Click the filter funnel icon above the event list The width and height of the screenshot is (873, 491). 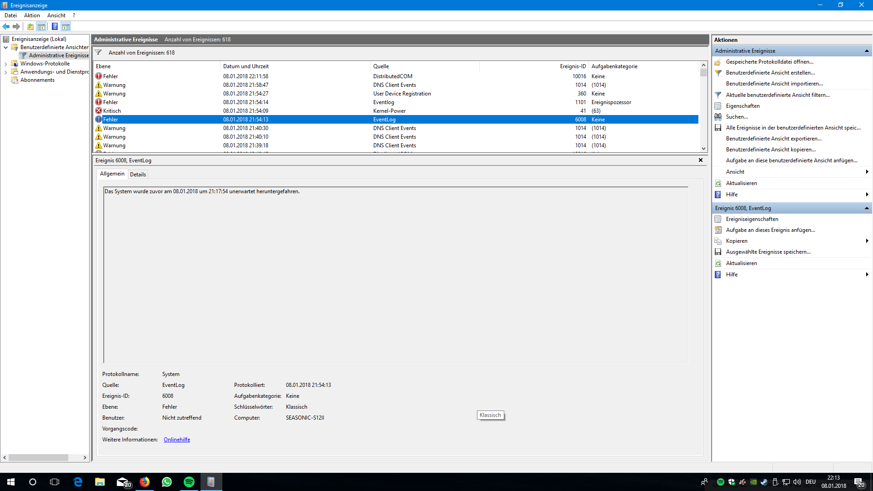98,52
